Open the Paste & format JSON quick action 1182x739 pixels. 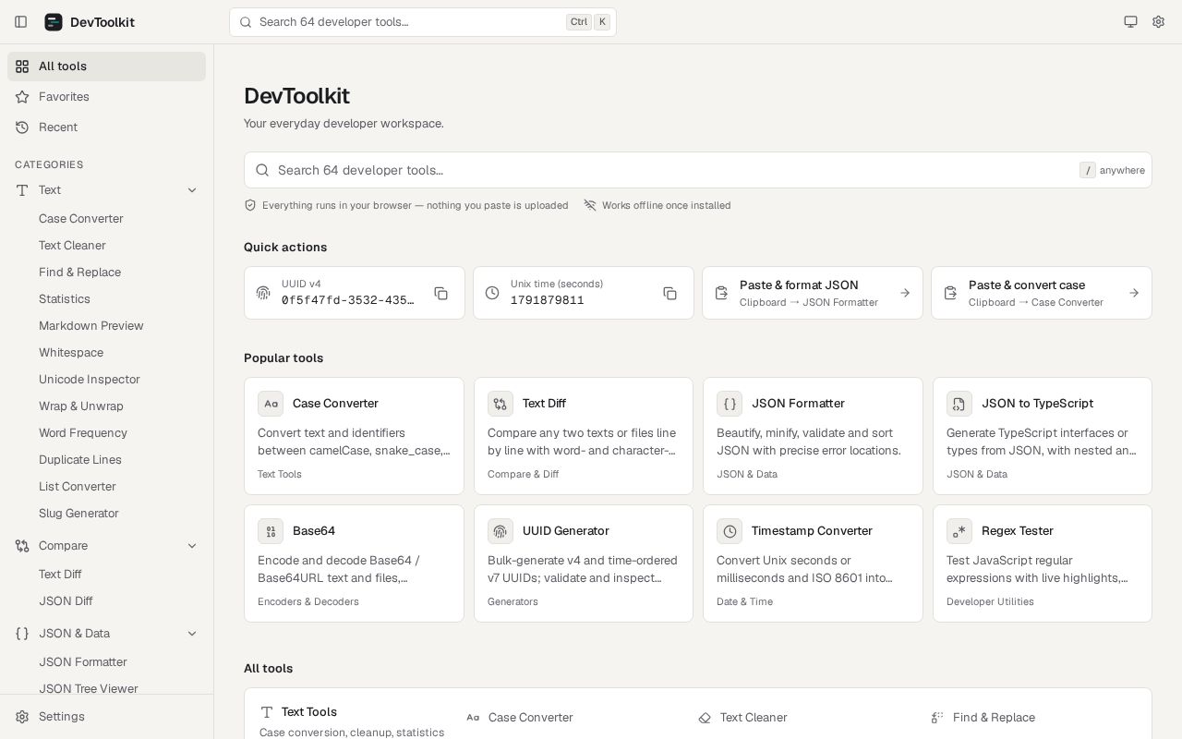[x=813, y=293]
